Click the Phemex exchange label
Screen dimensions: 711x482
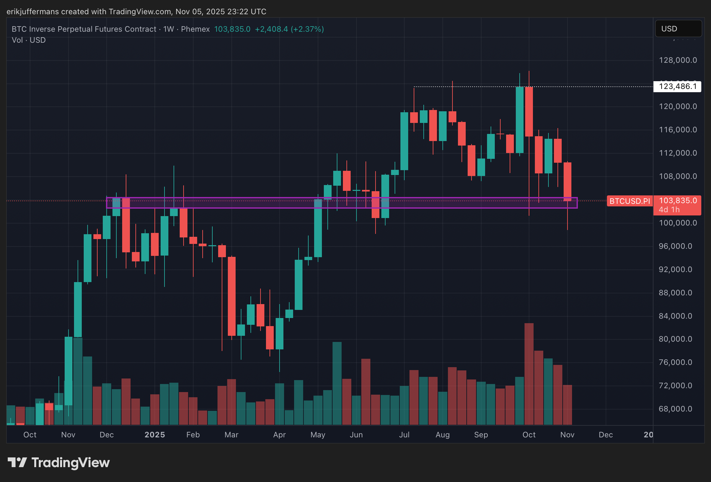[x=195, y=29]
